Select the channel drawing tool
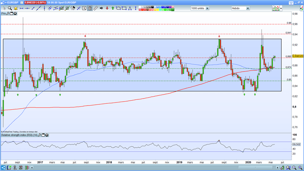 [55, 9]
